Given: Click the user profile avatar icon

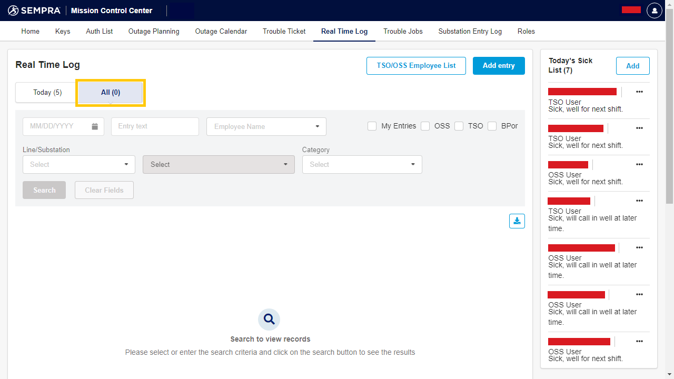Looking at the screenshot, I should pyautogui.click(x=654, y=11).
